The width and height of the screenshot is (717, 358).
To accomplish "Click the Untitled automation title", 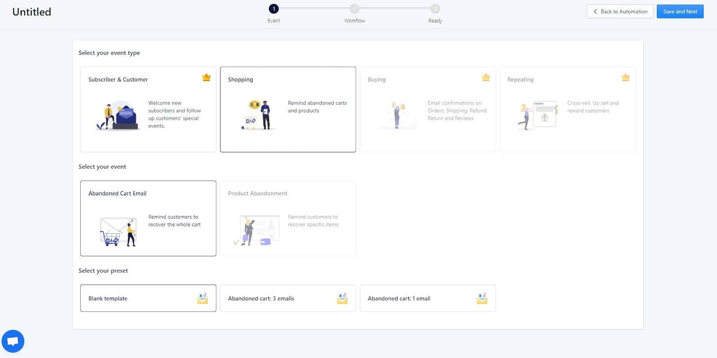I will tap(32, 12).
